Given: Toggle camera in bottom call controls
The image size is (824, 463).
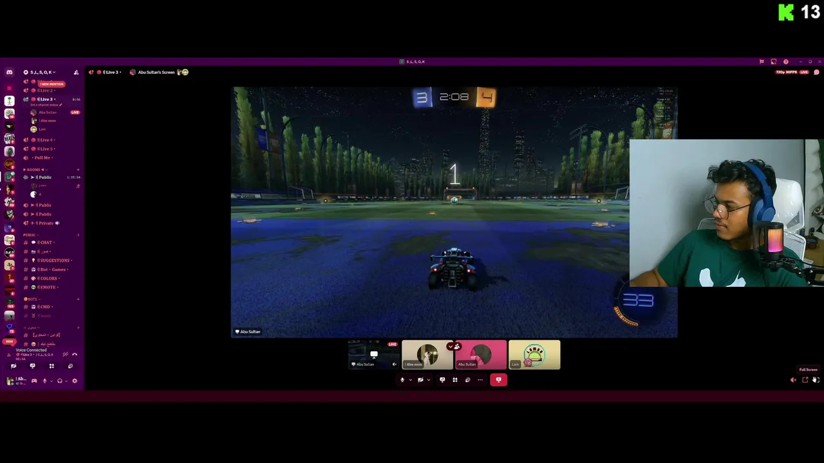Looking at the screenshot, I should click(x=420, y=379).
